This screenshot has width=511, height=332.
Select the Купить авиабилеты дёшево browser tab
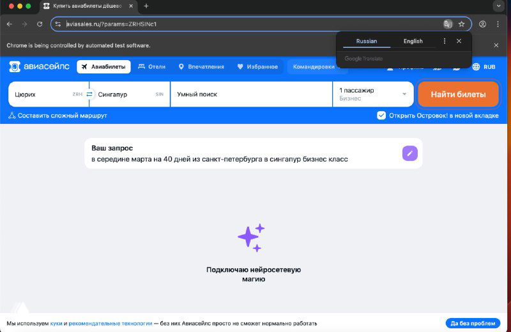coord(88,6)
